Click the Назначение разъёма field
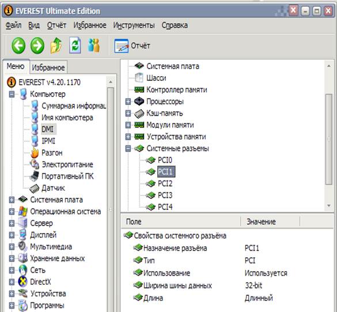 pos(175,248)
